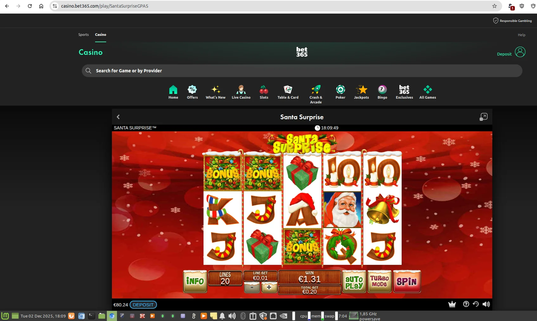Go back using the game header arrow

point(118,117)
